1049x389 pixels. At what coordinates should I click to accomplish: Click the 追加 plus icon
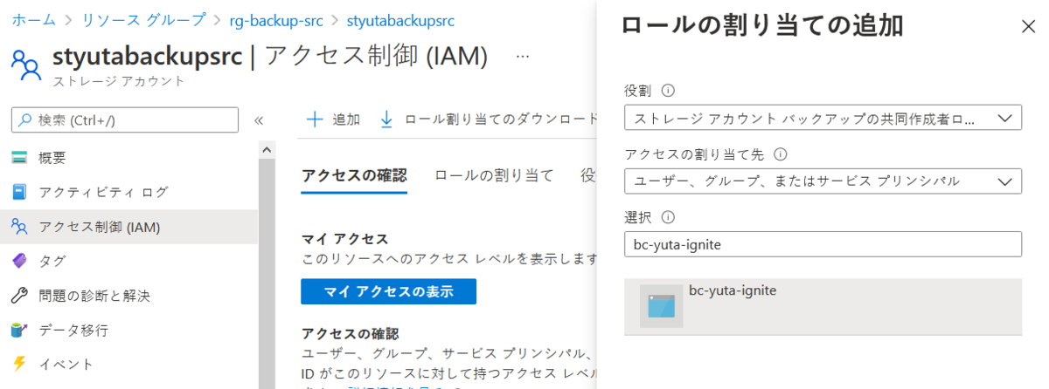click(315, 119)
